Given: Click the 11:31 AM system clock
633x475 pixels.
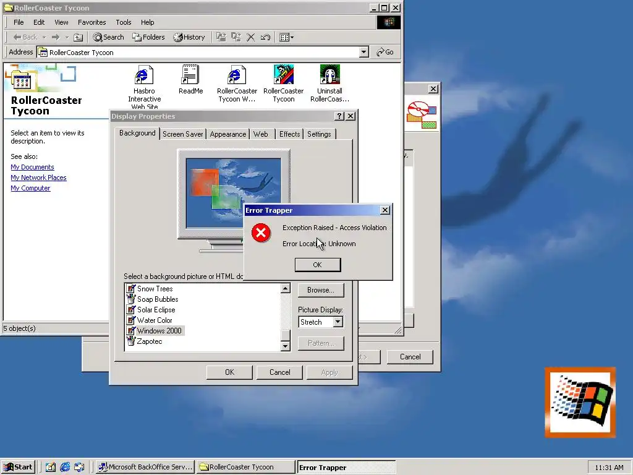Looking at the screenshot, I should click(609, 468).
